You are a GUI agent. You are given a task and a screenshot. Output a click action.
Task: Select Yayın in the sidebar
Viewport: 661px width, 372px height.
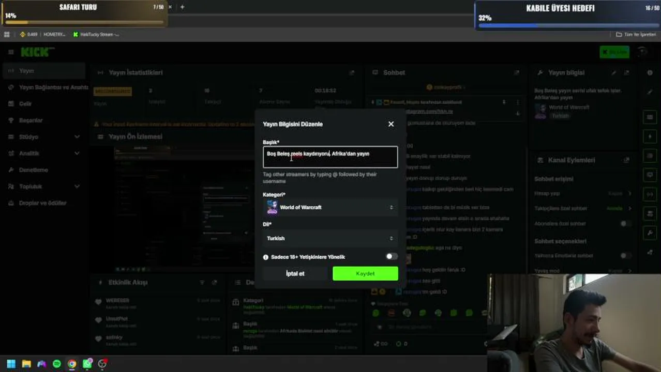click(x=44, y=71)
